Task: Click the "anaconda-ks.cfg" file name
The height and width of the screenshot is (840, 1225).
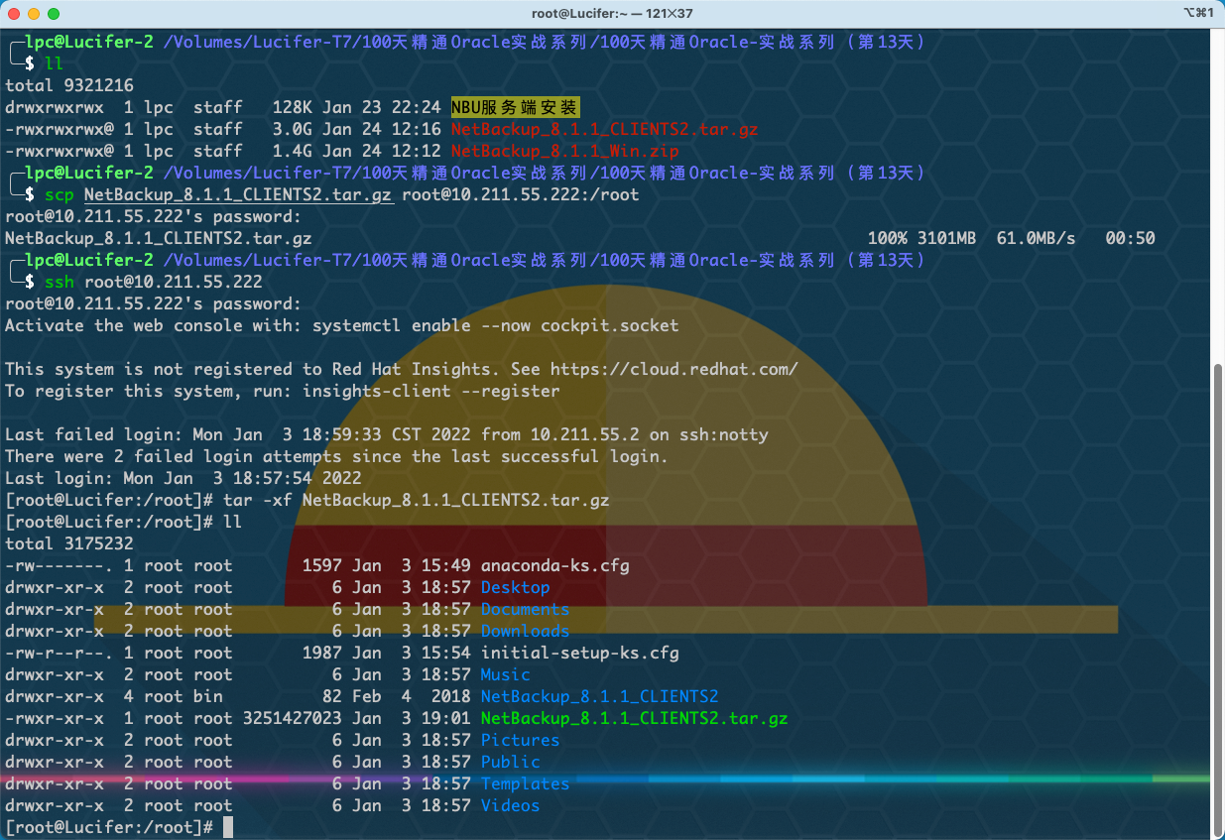Action: 555,565
